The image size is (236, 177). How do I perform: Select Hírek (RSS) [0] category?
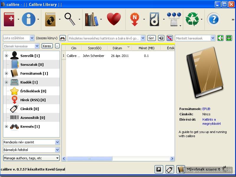pyautogui.click(x=33, y=100)
